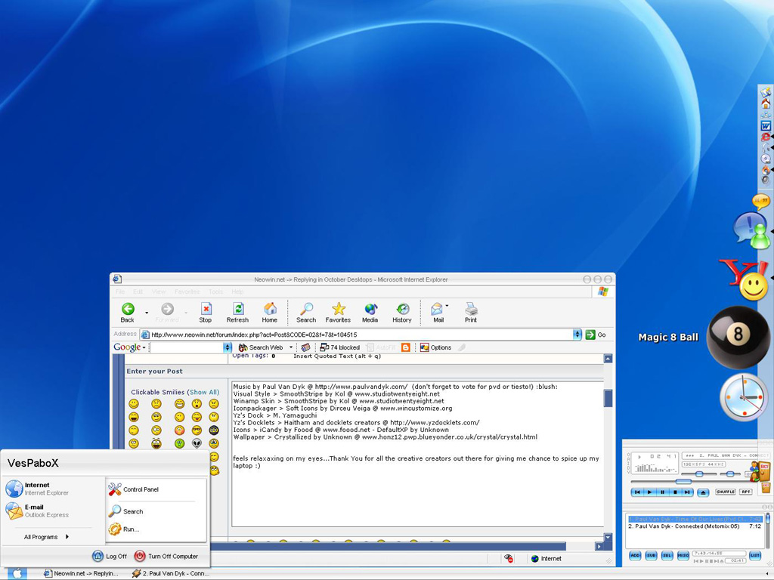Expand the address bar URL dropdown
774x580 pixels.
click(577, 335)
